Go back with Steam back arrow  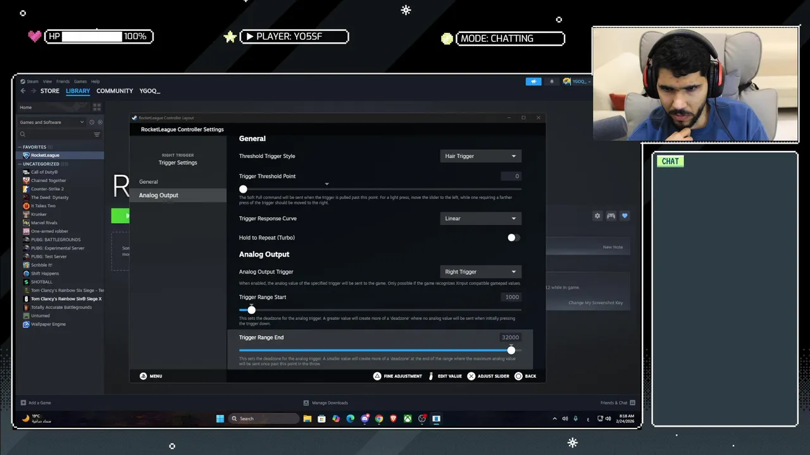point(23,91)
